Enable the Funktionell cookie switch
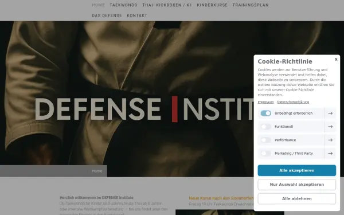 (265, 127)
